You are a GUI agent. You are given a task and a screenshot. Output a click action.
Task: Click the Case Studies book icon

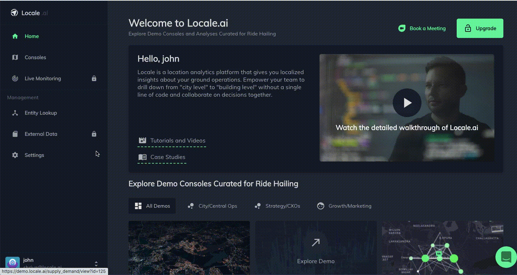pyautogui.click(x=143, y=157)
